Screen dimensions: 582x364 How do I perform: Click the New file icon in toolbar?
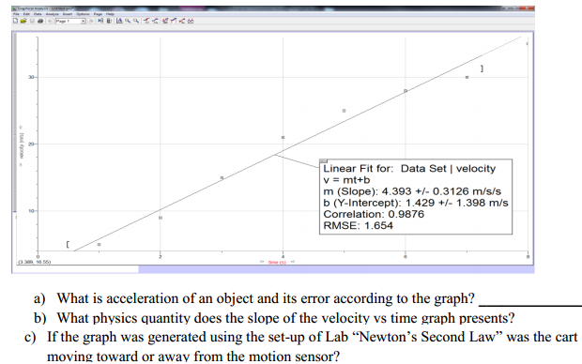click(15, 21)
